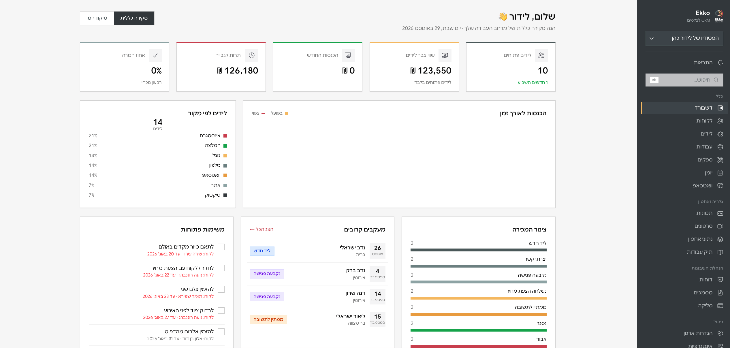730x348 pixels.
Task: Open the jobs (עבודות) icon
Action: click(x=720, y=147)
